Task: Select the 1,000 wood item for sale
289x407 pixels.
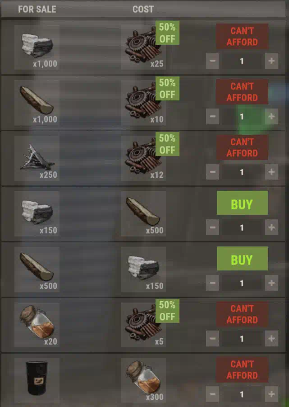Action: pos(37,103)
